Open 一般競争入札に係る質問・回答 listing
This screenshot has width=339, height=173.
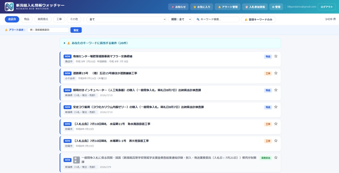coord(169,160)
